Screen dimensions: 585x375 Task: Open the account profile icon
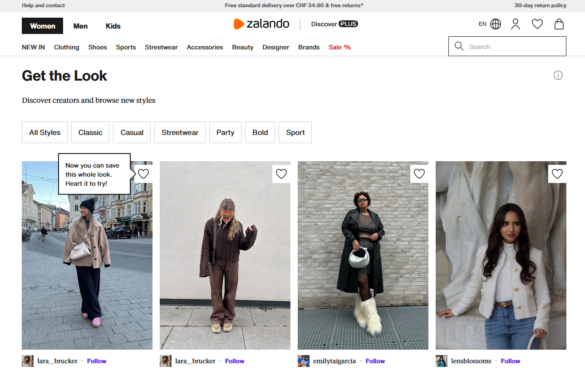516,24
